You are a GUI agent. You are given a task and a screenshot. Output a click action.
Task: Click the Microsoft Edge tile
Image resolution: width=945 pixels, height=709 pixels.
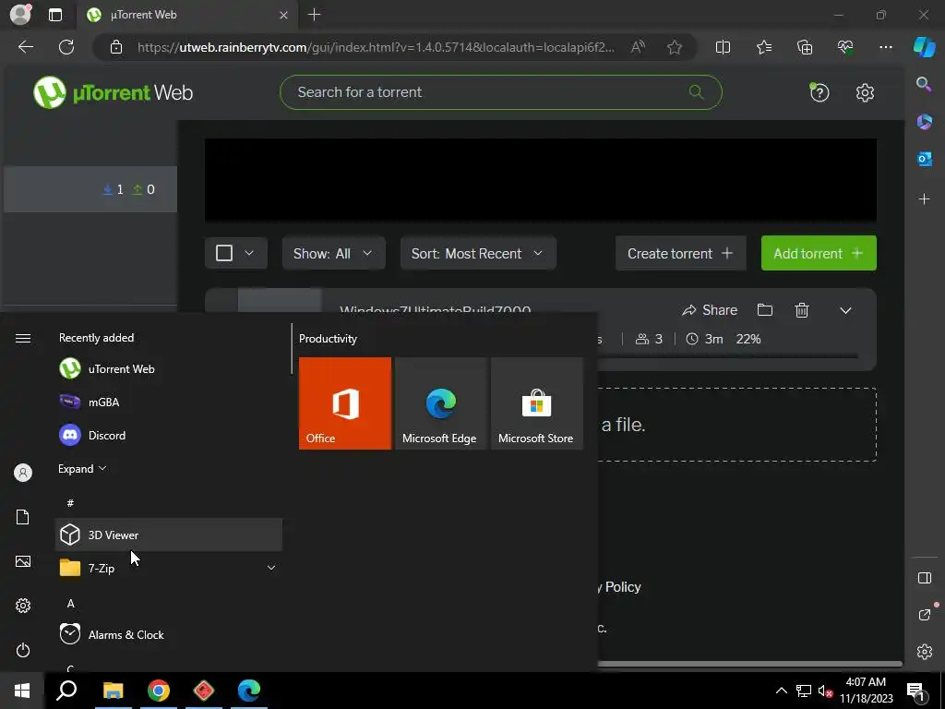(x=440, y=403)
